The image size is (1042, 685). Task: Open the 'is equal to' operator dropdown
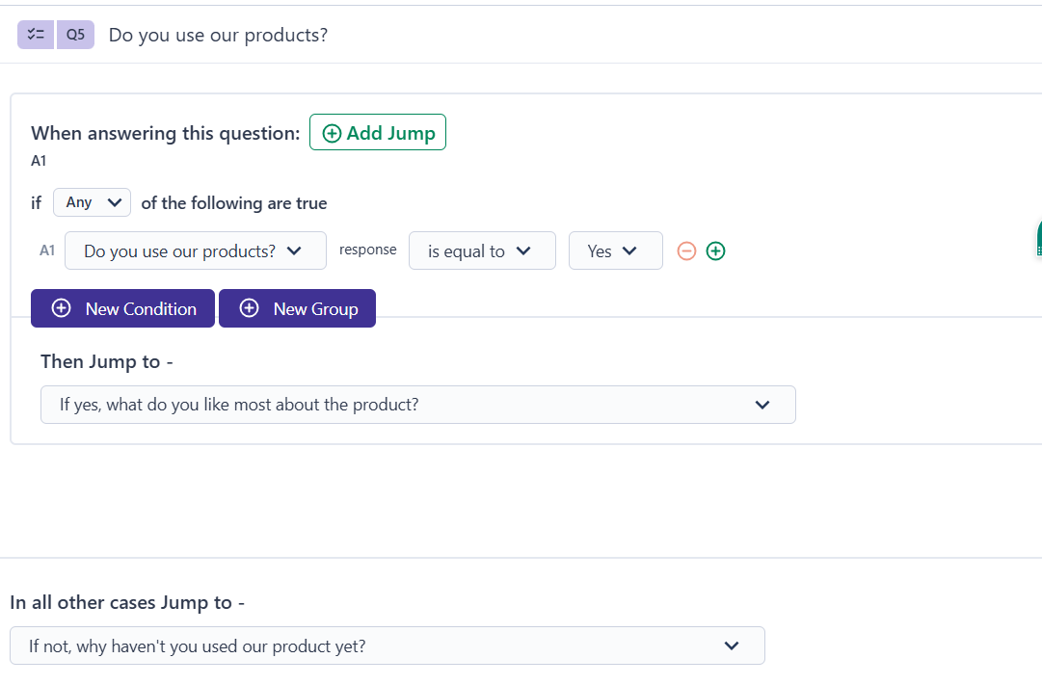(482, 250)
